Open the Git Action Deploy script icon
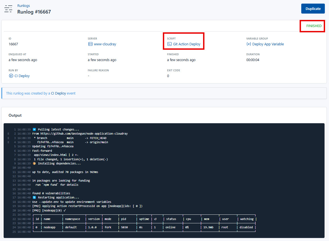This screenshot has height=241, width=329. [169, 44]
